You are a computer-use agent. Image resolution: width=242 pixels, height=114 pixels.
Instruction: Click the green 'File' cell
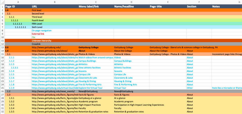tap(55, 37)
